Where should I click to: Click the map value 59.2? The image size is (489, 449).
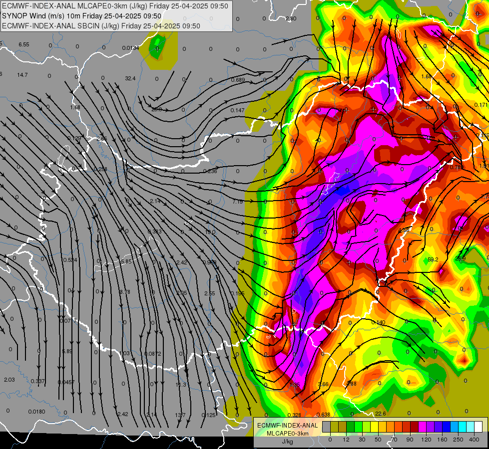pos(433,259)
